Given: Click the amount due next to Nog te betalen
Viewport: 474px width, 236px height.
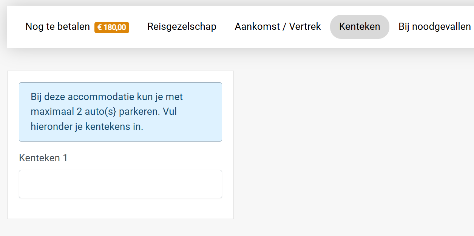Looking at the screenshot, I should [x=112, y=27].
